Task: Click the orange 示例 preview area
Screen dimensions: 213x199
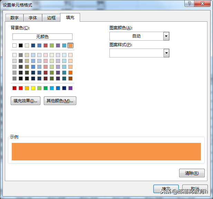Action: [x=106, y=151]
